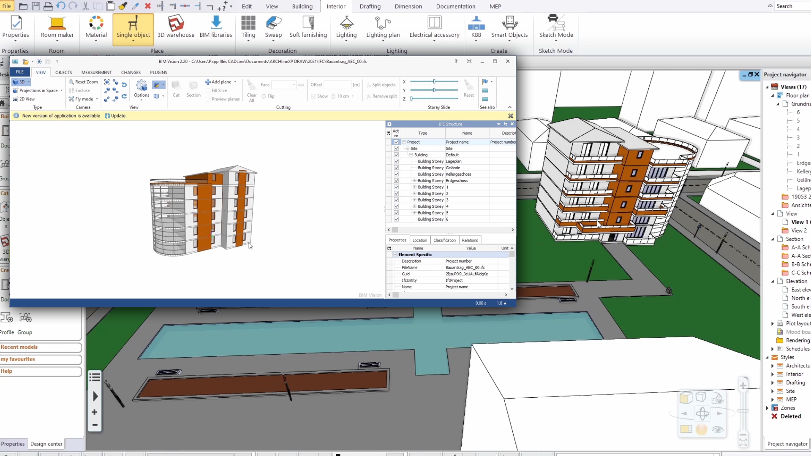This screenshot has width=811, height=456.
Task: Open BIM libraries
Action: 216,28
